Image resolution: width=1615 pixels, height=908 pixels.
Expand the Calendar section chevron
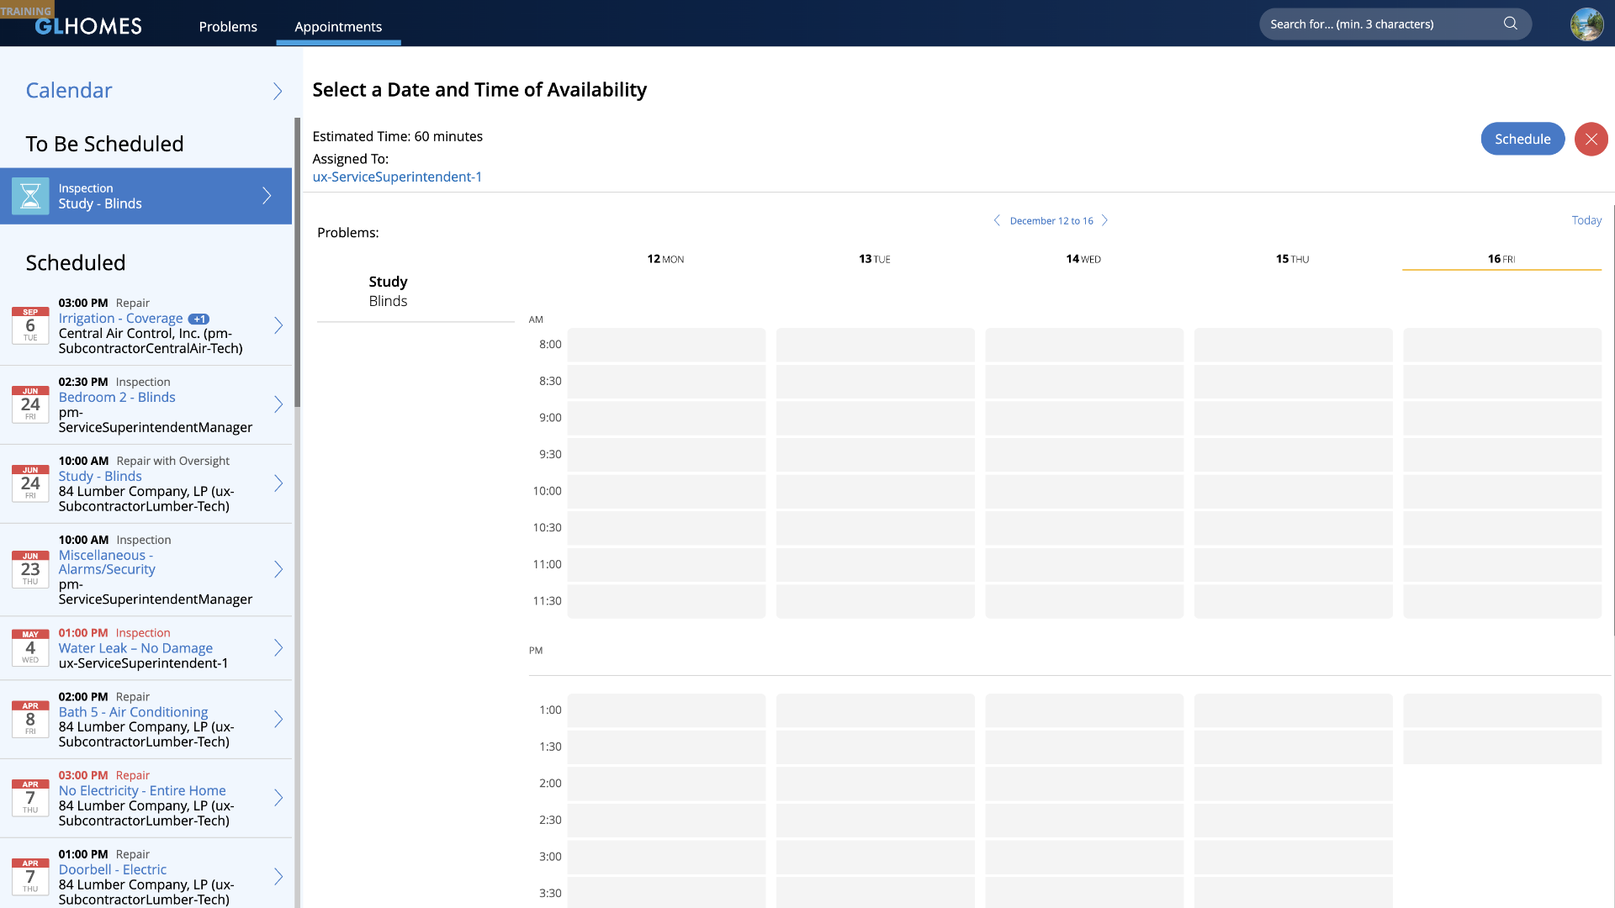pyautogui.click(x=278, y=91)
